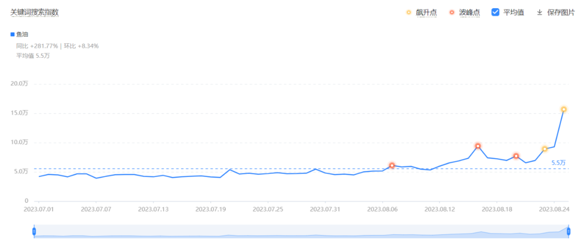Click peak marker near 2023.08.06
This screenshot has height=246, width=584.
click(392, 166)
